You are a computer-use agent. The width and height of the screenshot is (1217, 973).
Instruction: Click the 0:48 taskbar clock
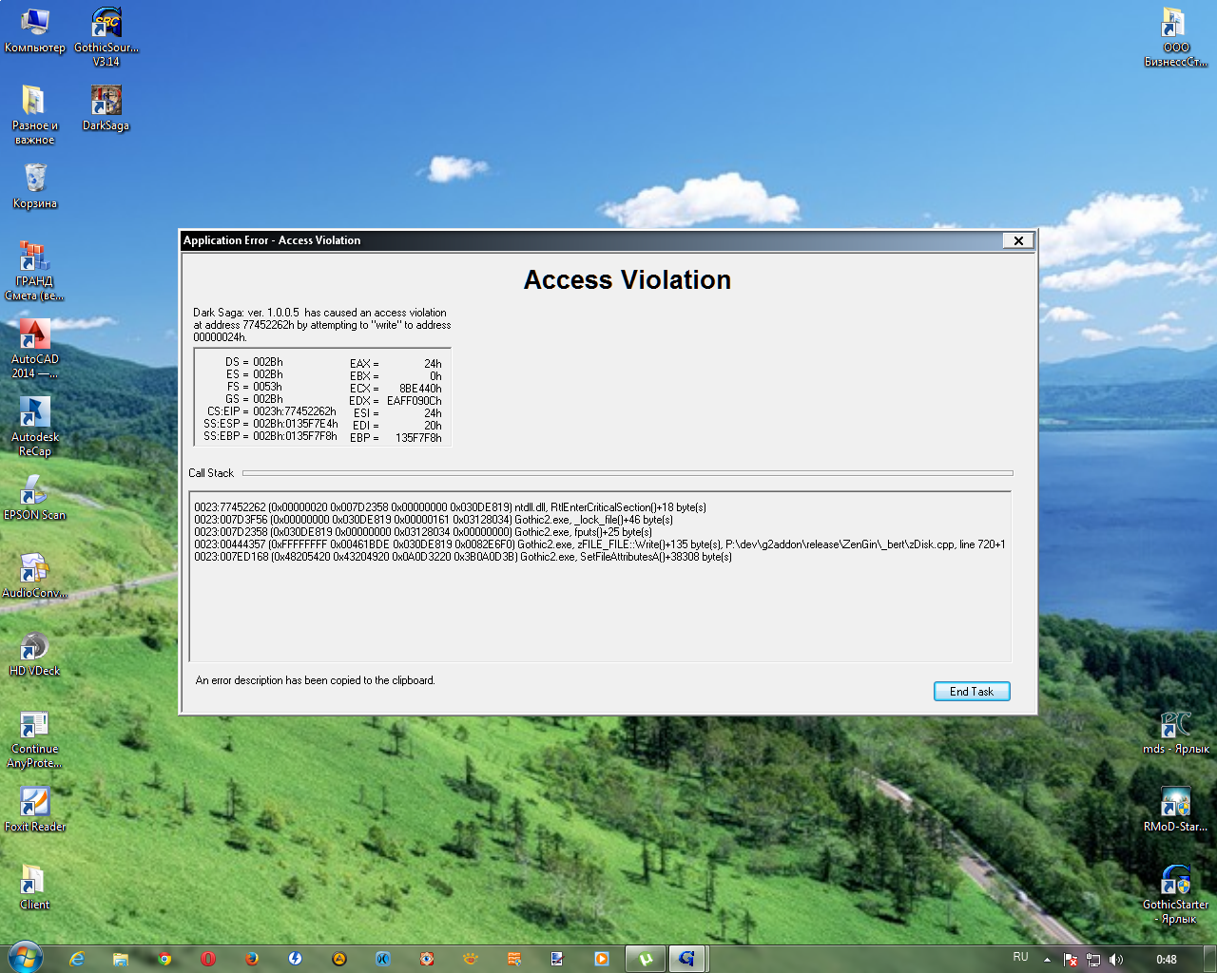(1167, 960)
